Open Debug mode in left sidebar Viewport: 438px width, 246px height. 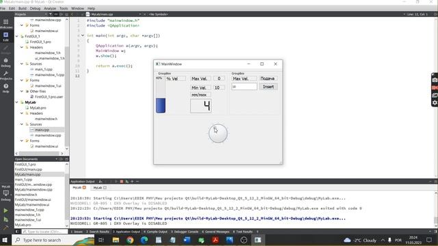coord(6,62)
